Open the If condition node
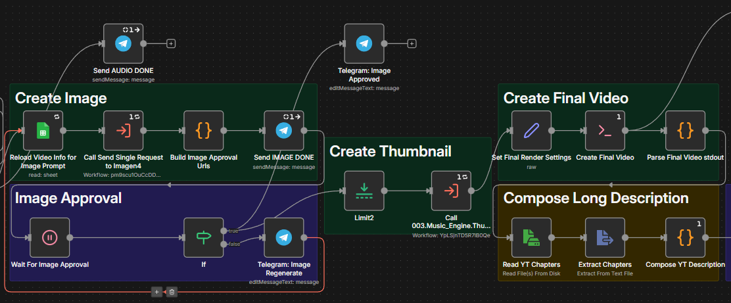731x303 pixels. (x=203, y=237)
